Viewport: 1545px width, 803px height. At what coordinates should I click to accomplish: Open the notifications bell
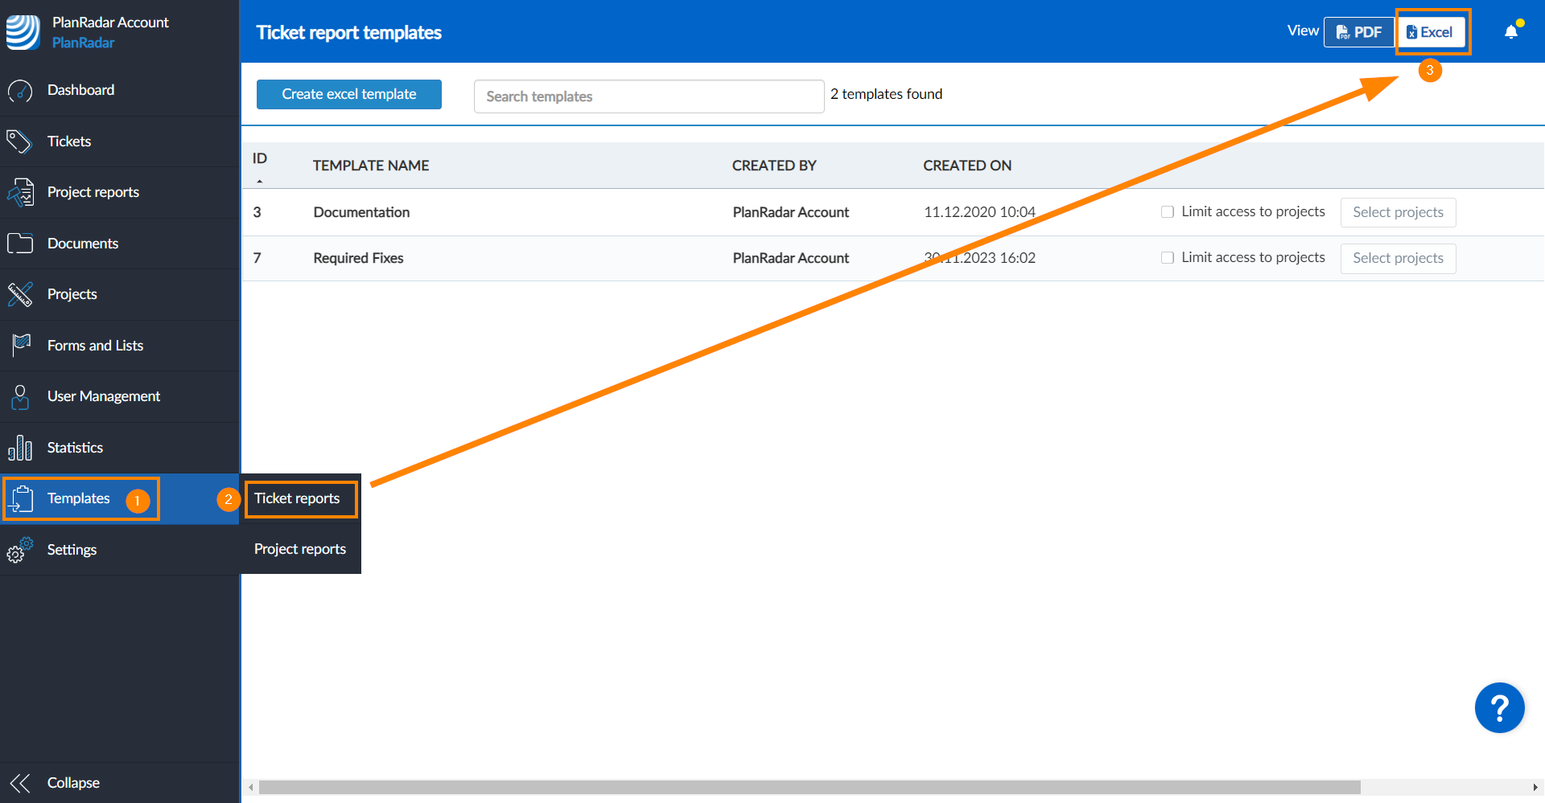point(1512,31)
